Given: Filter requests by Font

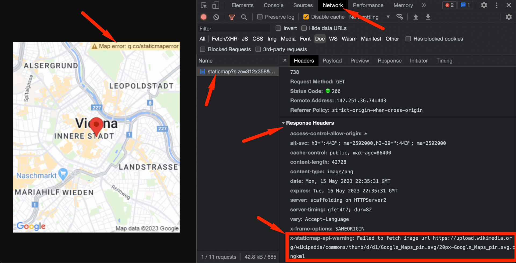Looking at the screenshot, I should (x=305, y=39).
